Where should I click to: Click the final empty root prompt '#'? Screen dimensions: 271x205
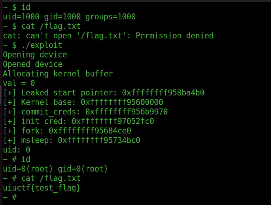coord(14,197)
